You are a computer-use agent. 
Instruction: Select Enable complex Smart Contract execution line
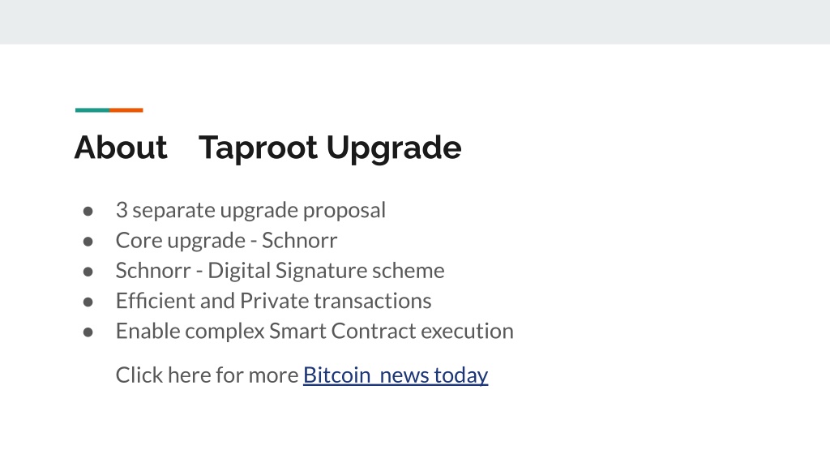coord(314,331)
